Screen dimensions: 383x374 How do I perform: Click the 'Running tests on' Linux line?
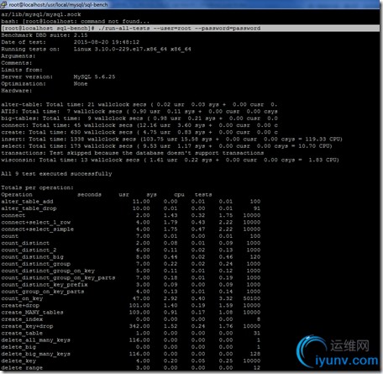[x=97, y=50]
